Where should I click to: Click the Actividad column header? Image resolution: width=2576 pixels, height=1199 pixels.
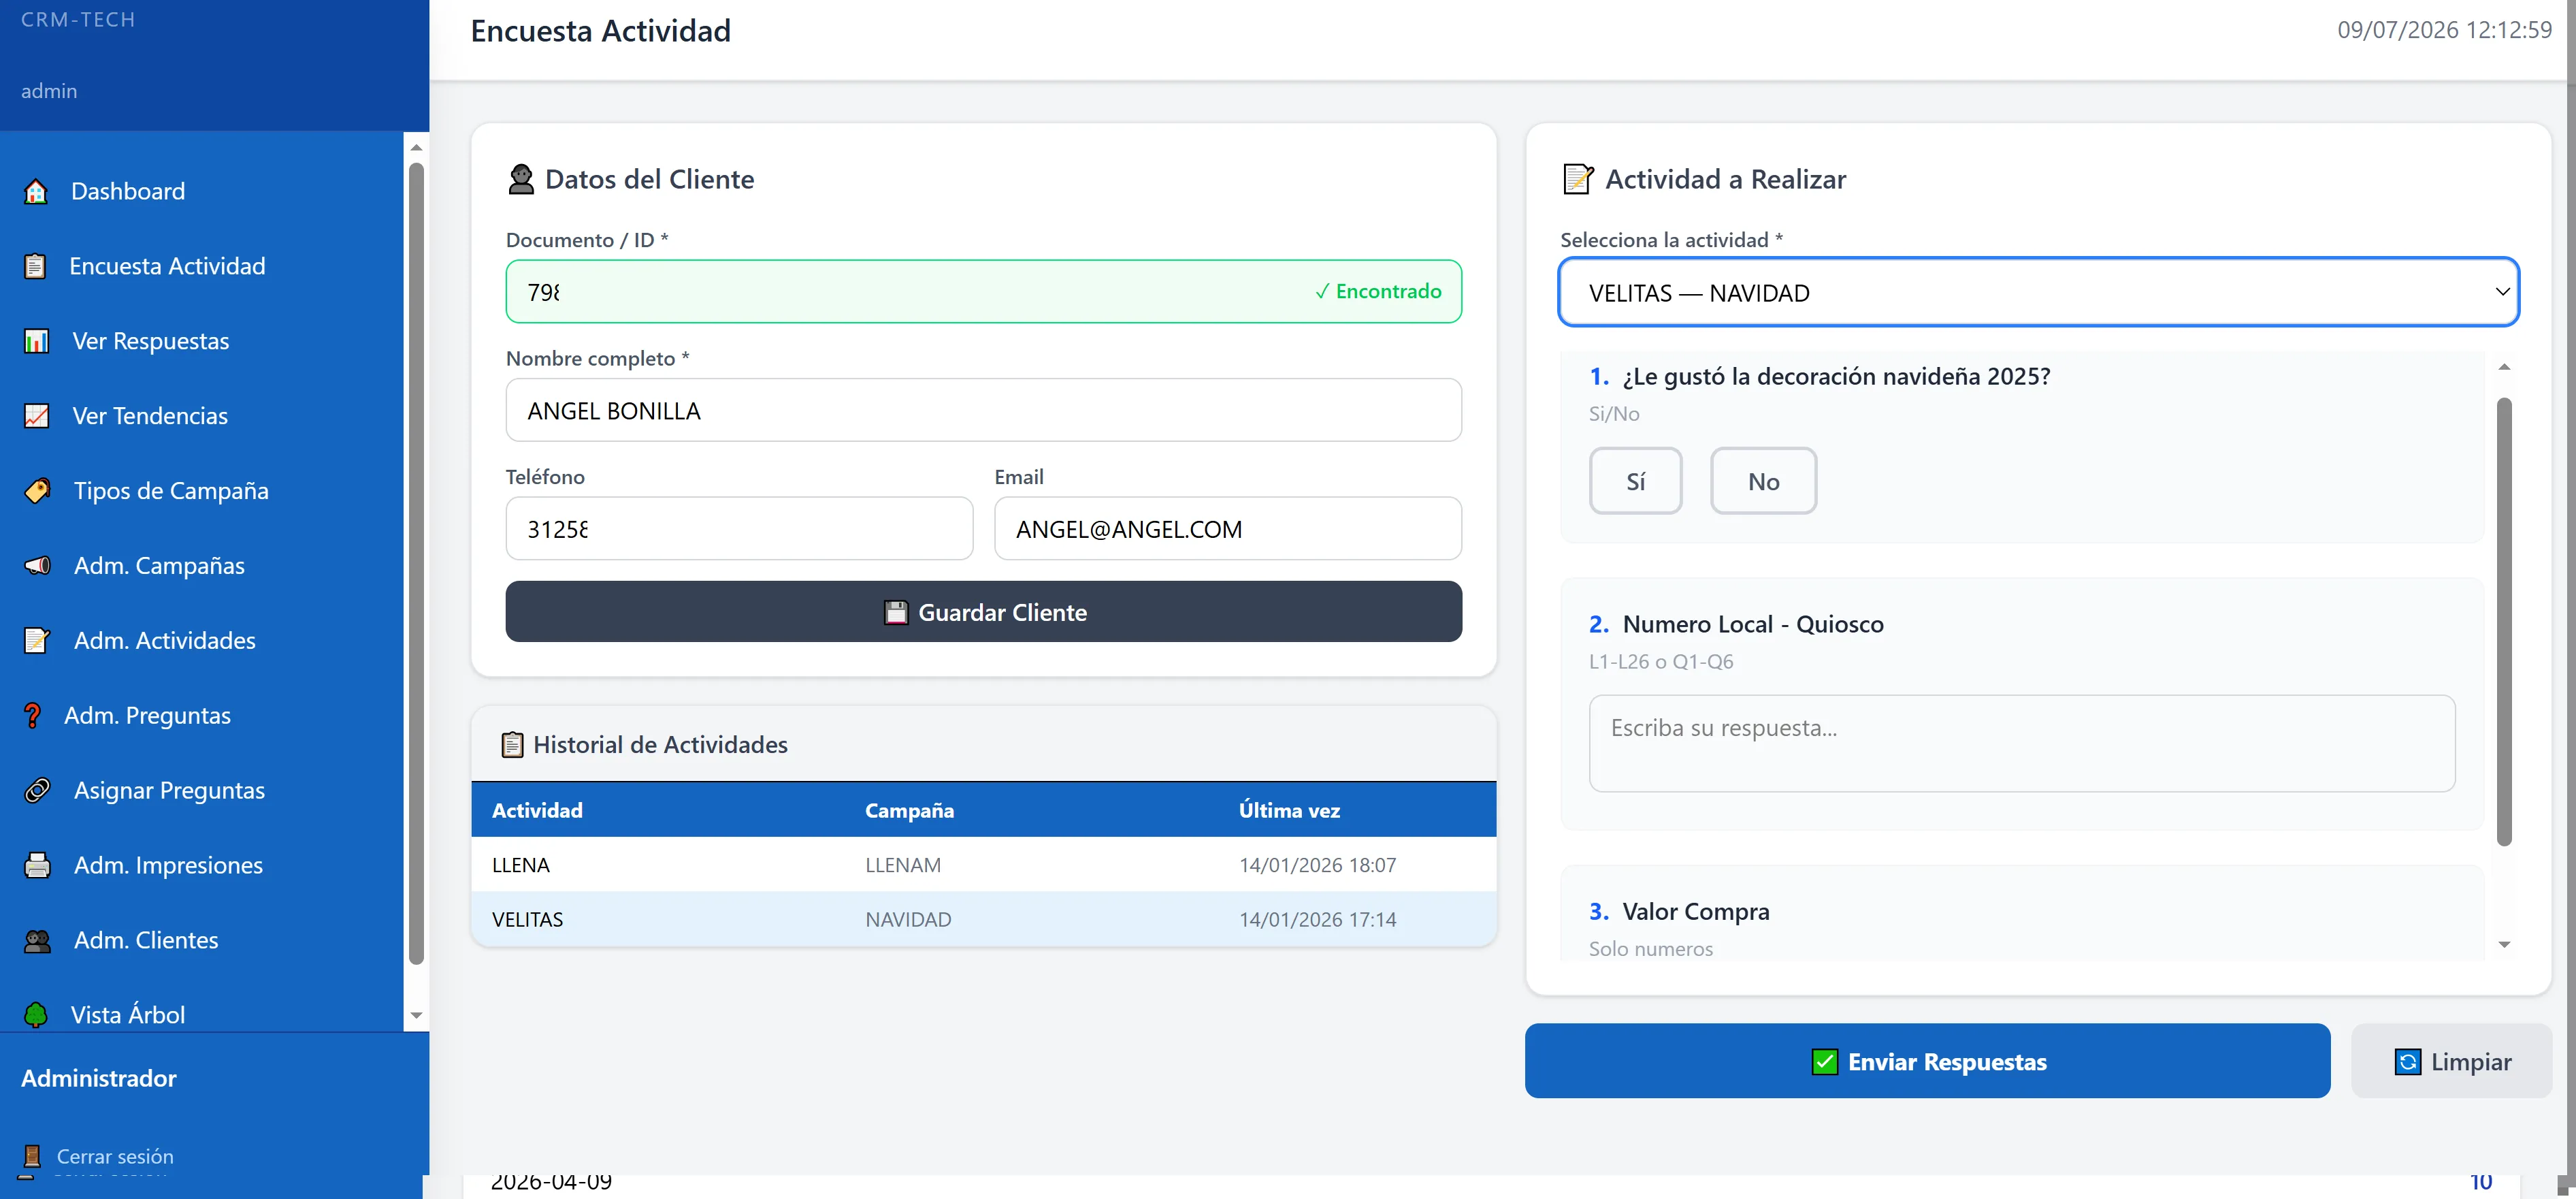click(x=537, y=810)
